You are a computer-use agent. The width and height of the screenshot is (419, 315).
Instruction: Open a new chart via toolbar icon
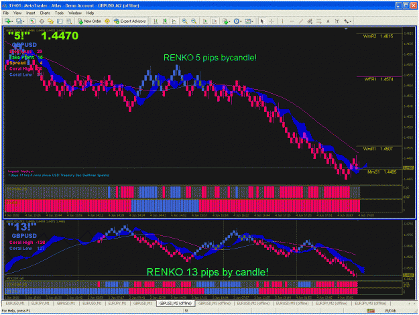click(7, 21)
